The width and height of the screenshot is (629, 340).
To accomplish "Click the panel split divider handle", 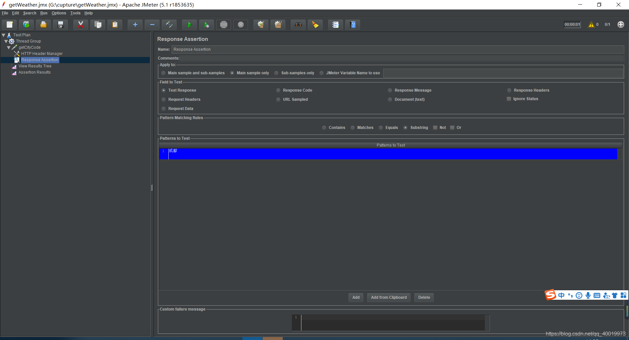I will 152,188.
